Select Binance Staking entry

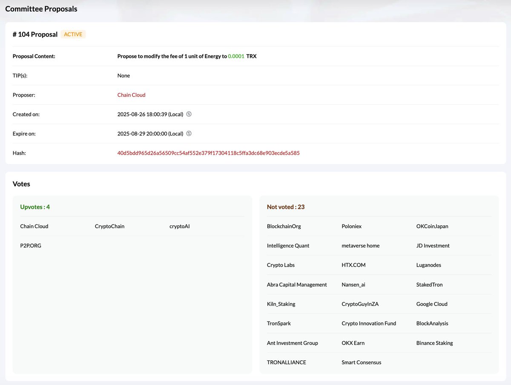[434, 343]
